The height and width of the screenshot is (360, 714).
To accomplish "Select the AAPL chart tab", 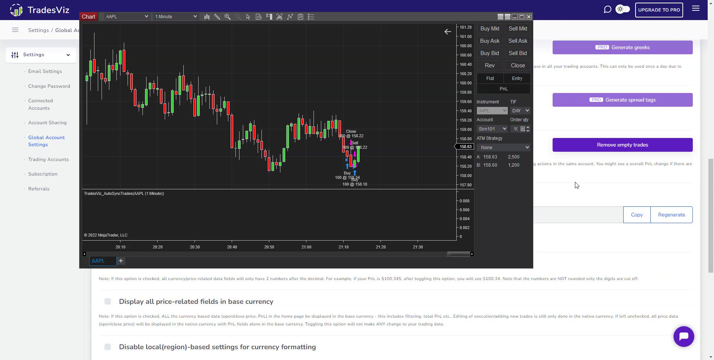I will [103, 261].
